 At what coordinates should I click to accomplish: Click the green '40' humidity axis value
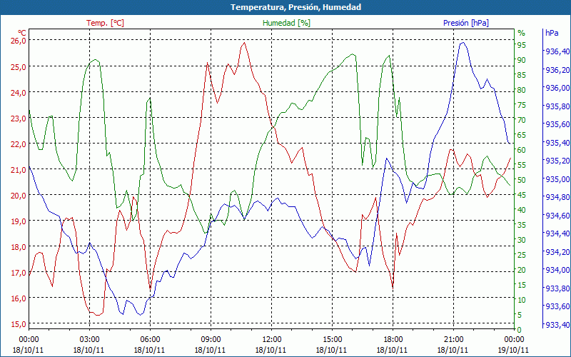pos(522,210)
